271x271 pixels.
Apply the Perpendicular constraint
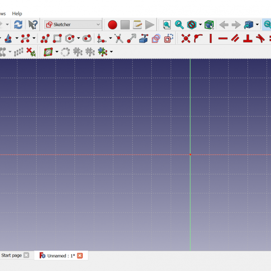point(248,39)
